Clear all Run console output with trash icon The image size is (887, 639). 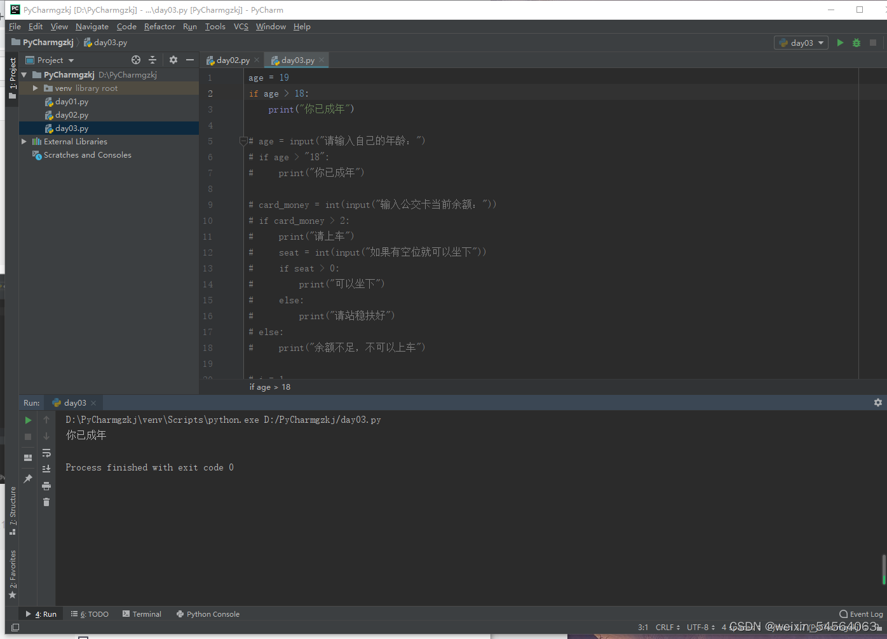(x=46, y=502)
